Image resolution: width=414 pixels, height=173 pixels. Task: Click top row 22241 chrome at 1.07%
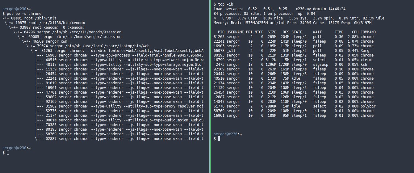[294, 41]
